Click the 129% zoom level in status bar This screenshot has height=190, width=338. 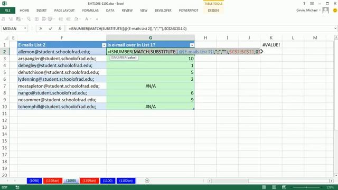tap(330, 187)
